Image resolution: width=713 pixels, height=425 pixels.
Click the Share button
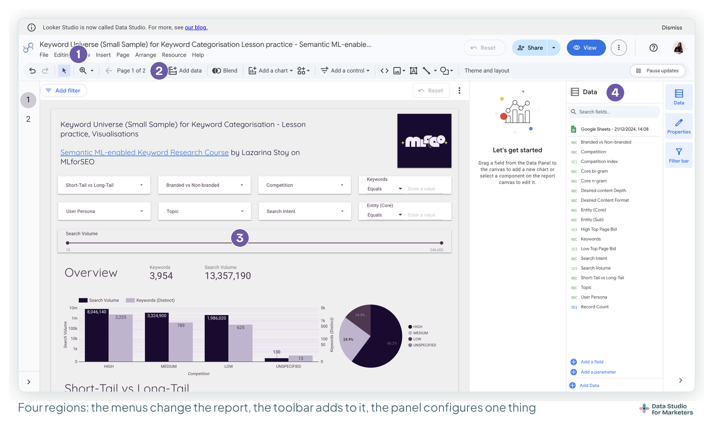coord(530,48)
